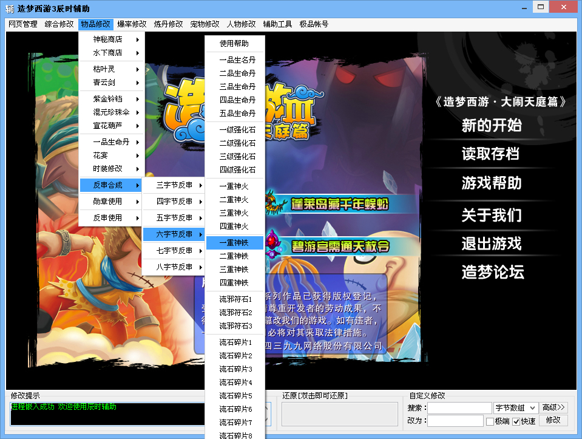This screenshot has height=439, width=582.
Task: Open the 字节数组 type dropdown
Action: pyautogui.click(x=515, y=407)
